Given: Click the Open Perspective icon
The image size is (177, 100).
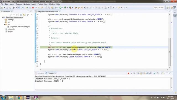Looking at the screenshot, I should point(168,7).
